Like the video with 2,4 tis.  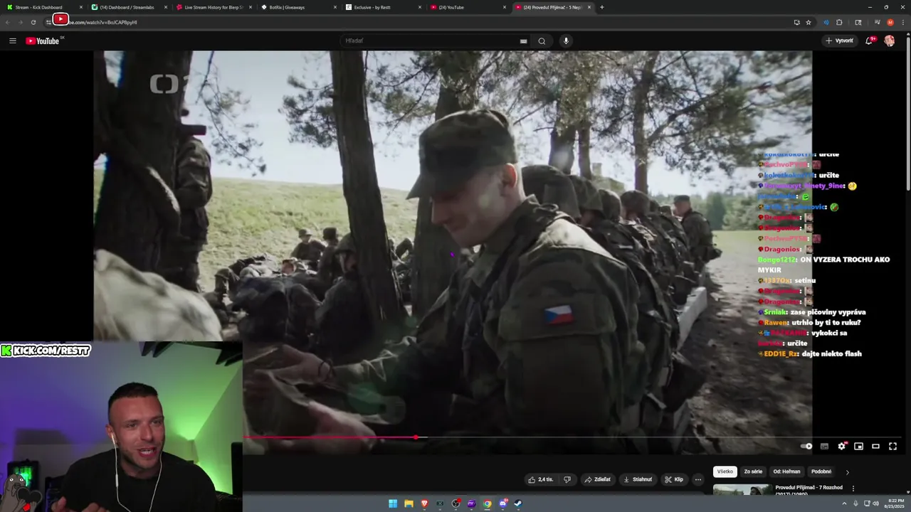click(540, 479)
